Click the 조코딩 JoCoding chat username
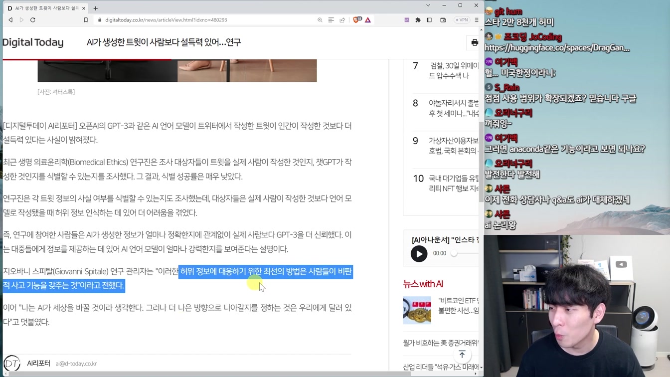 (532, 37)
